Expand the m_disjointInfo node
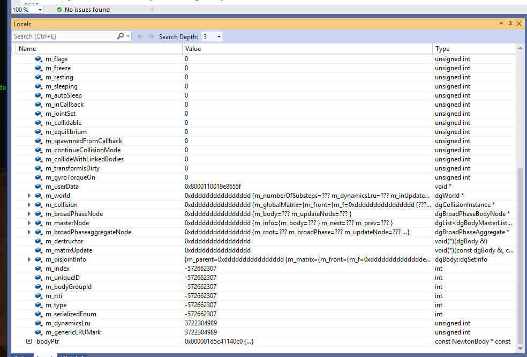Screen dimensions: 527x357 tap(29, 259)
